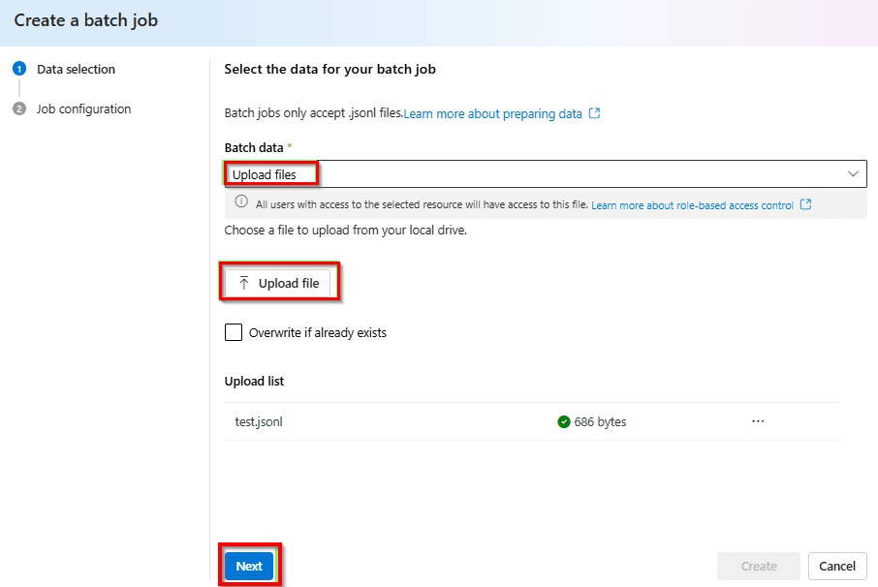This screenshot has width=878, height=587.
Task: Select the Data selection step
Action: 76,69
